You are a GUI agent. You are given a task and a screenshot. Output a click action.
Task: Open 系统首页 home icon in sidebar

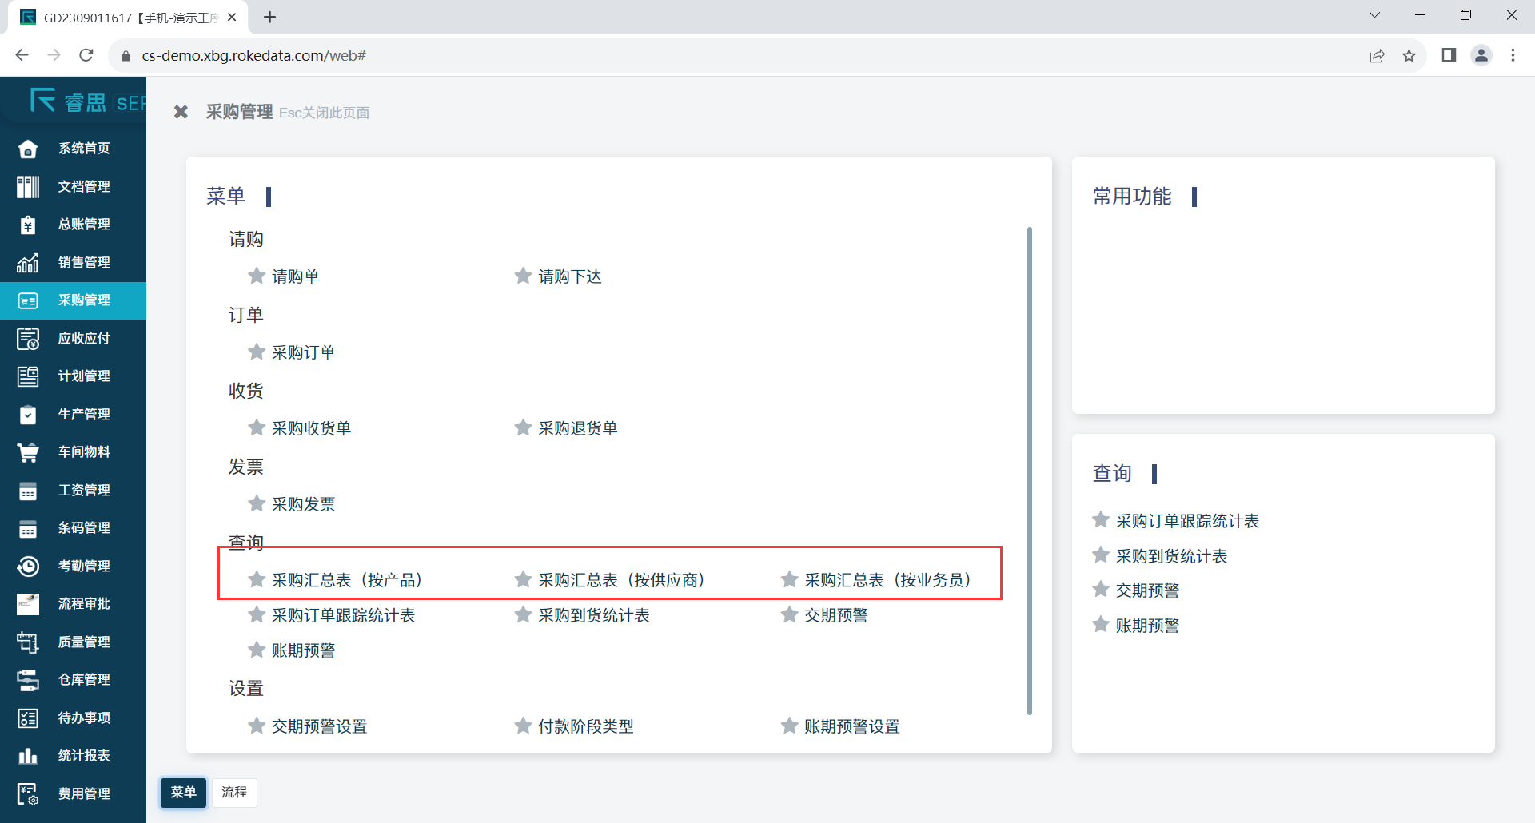tap(28, 149)
